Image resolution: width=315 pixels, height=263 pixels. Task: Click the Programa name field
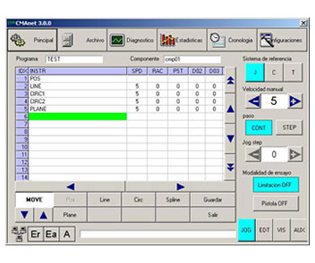pos(74,59)
